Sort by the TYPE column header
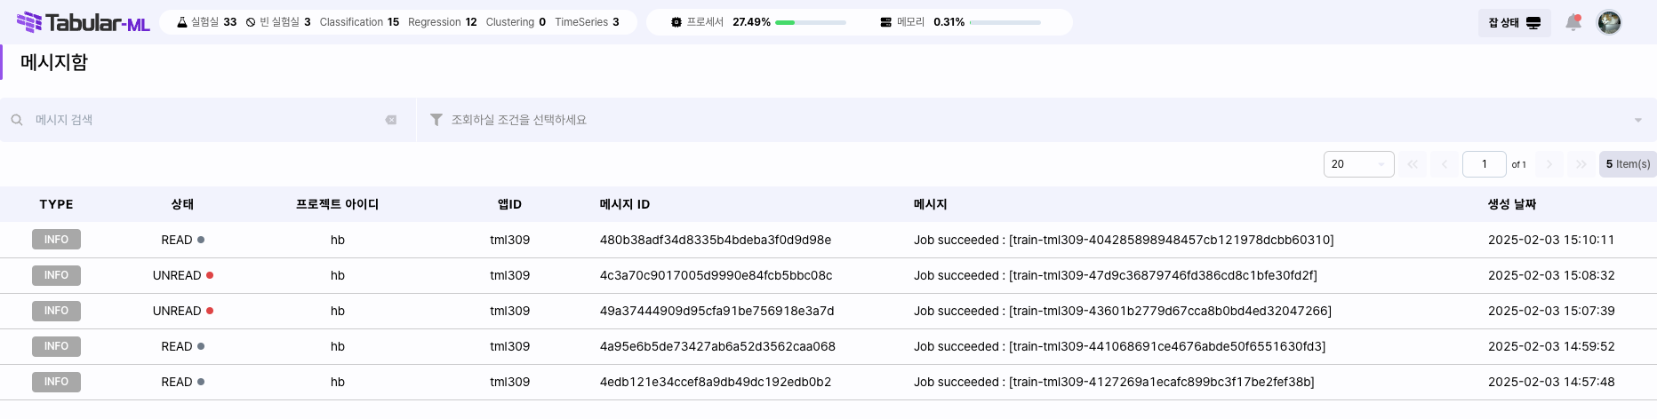The height and width of the screenshot is (419, 1657). [x=56, y=204]
